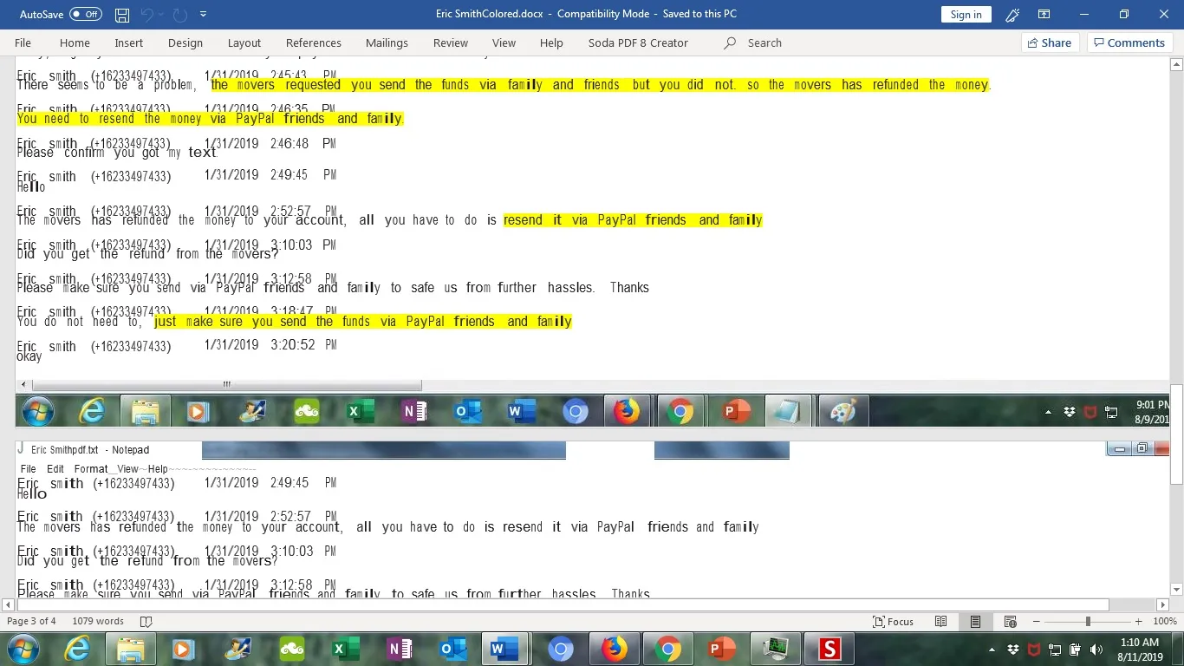Click Page 3 of 4 in status bar
Viewport: 1184px width, 666px height.
[31, 621]
